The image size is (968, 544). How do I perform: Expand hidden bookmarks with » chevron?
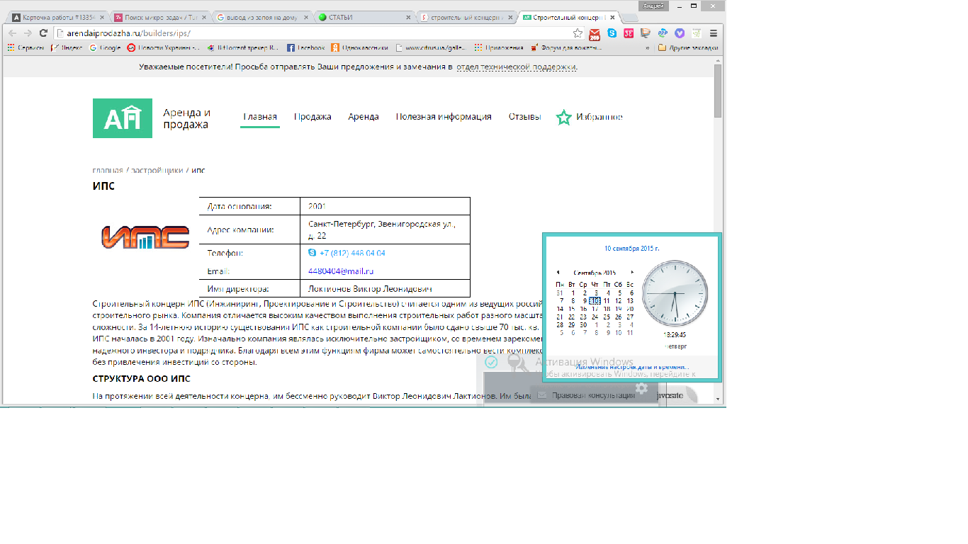pos(647,48)
